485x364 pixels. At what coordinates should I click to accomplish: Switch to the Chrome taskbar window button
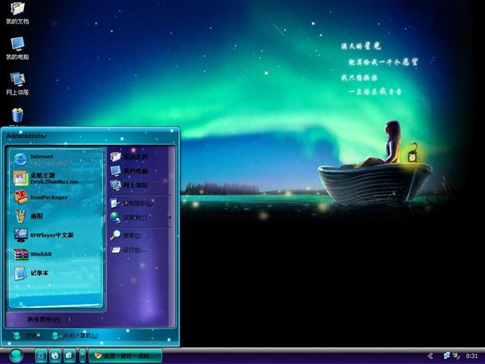(126, 356)
